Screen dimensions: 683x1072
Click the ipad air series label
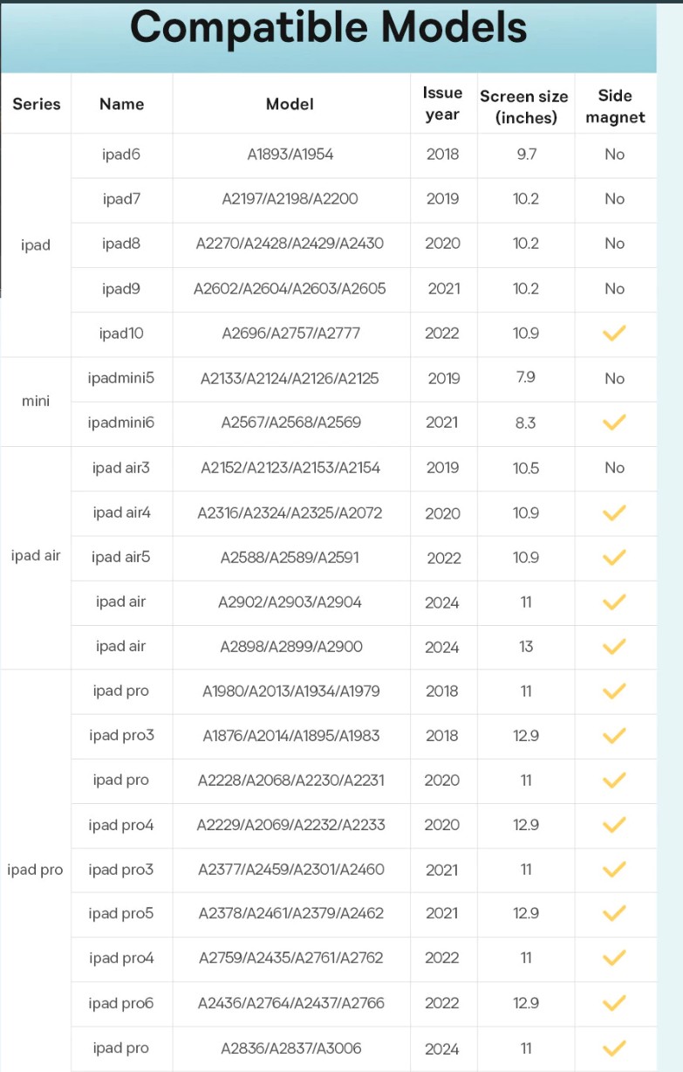[x=36, y=555]
